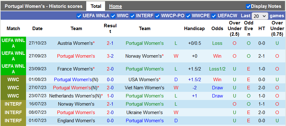Click the USA Women's team link
This screenshot has width=286, height=126.
[x=143, y=80]
